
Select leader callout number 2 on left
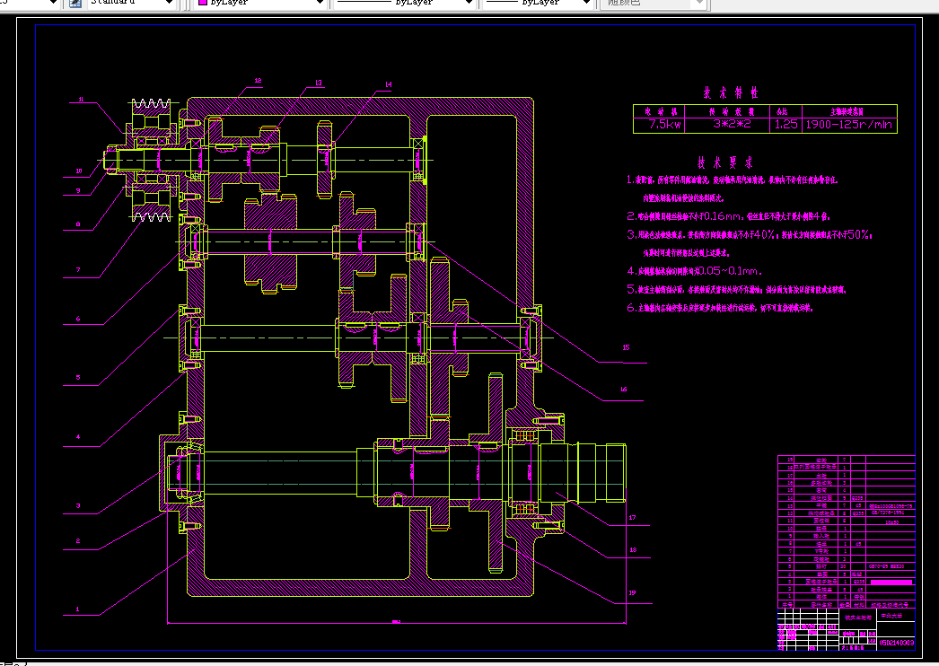pyautogui.click(x=78, y=541)
